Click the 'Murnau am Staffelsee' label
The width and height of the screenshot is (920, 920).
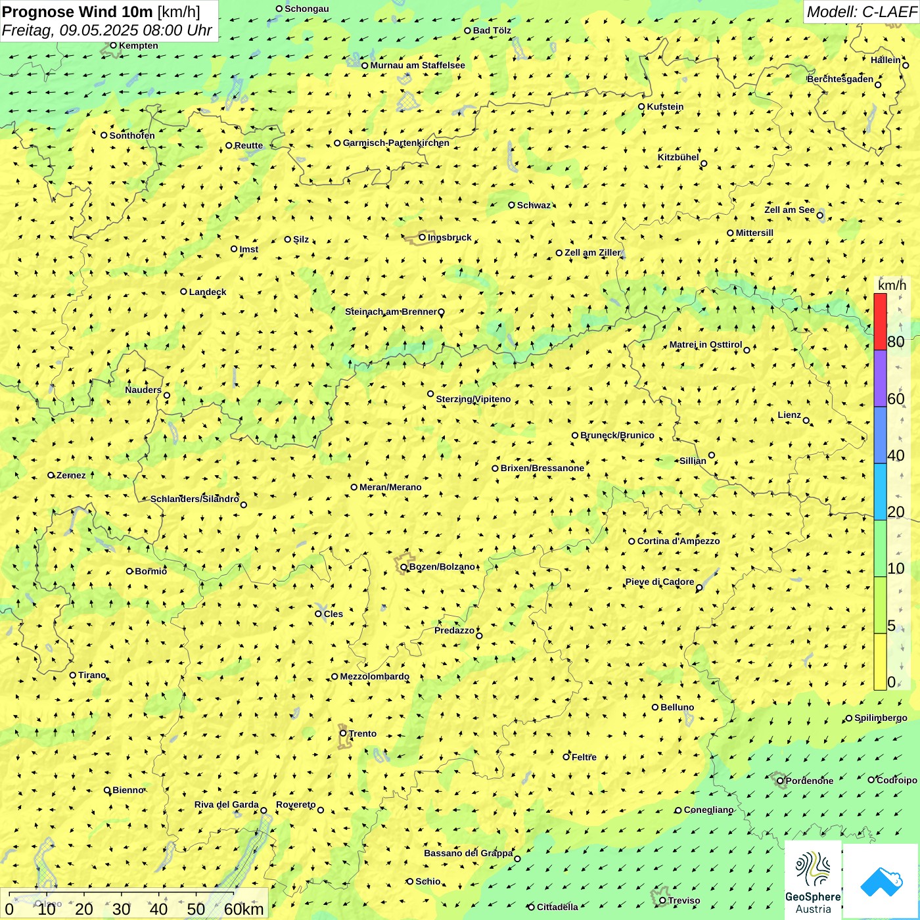click(417, 65)
